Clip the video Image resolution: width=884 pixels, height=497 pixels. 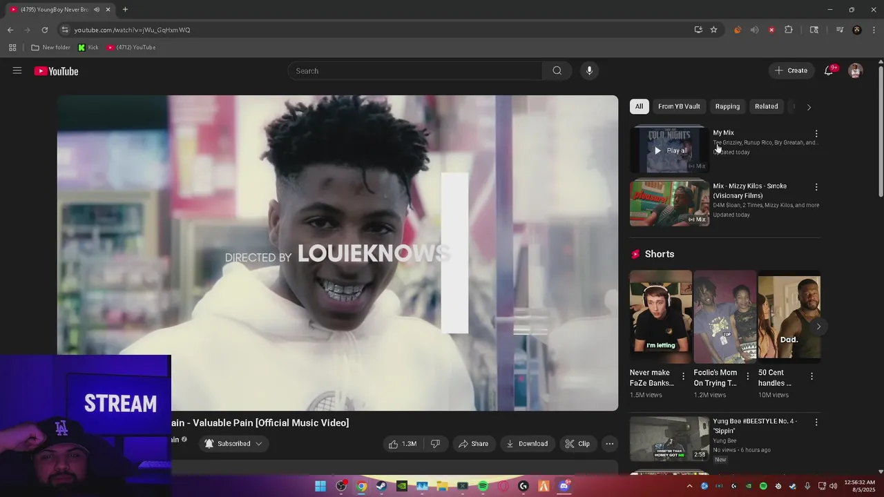click(x=577, y=444)
